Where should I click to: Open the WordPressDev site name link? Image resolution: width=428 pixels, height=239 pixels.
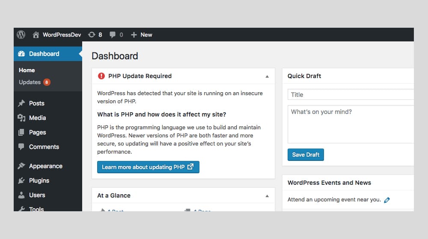[62, 35]
